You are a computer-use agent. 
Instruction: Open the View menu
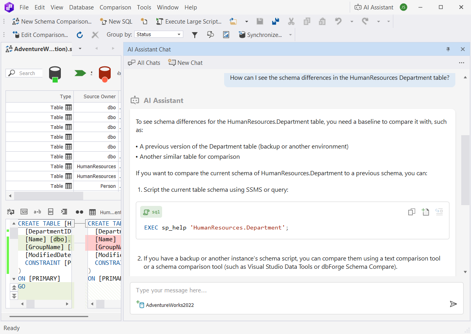57,7
